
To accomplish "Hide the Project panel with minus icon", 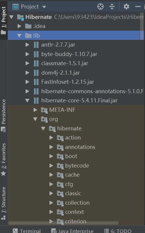I will click(x=138, y=6).
